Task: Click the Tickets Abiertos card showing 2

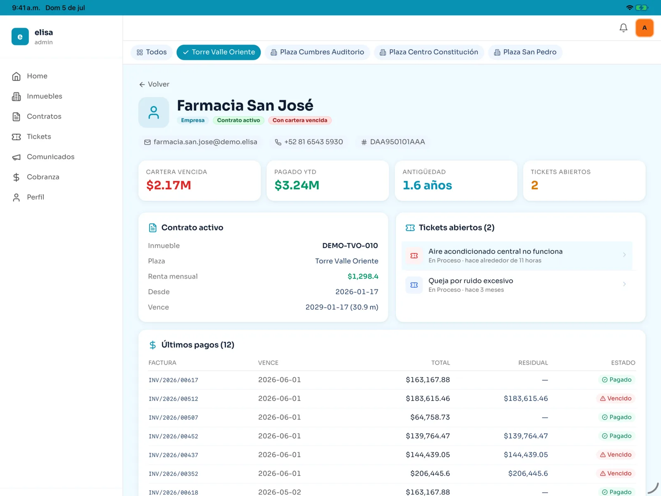Action: click(x=584, y=181)
